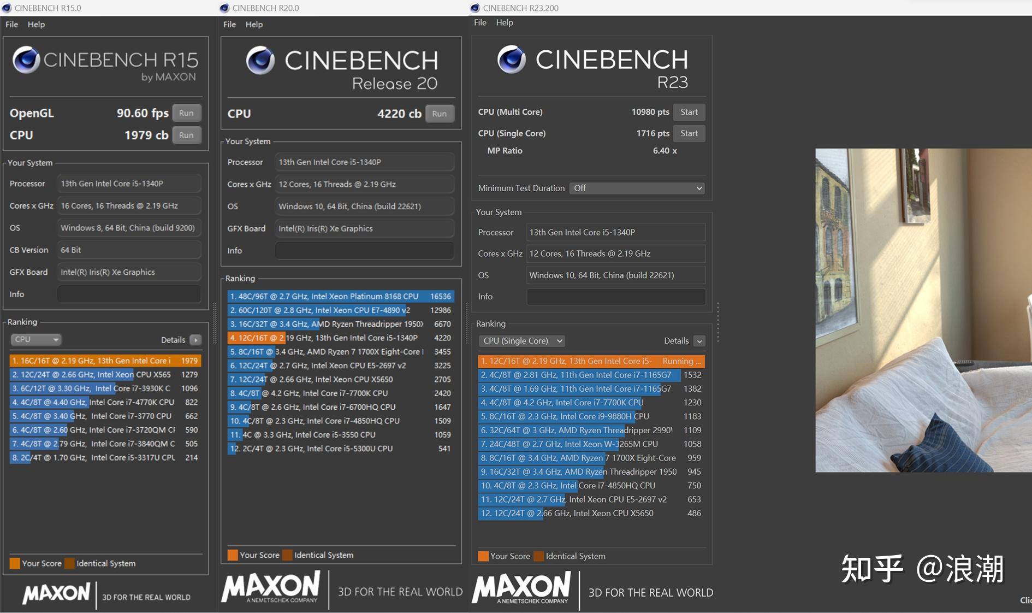Select the Xeon W-3265M row scoring 1058

click(x=591, y=444)
